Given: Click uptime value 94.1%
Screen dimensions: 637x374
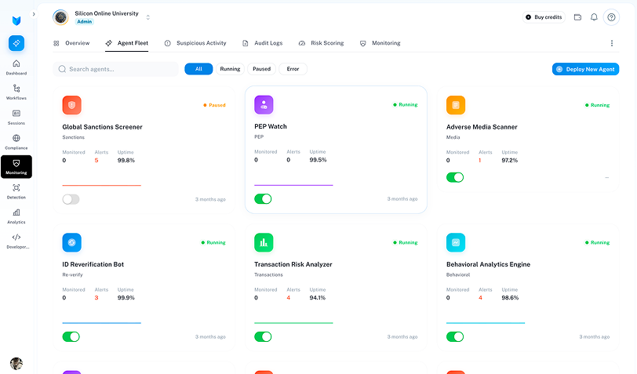Looking at the screenshot, I should (x=318, y=298).
